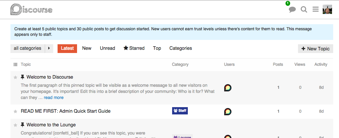
Task: Open the search magnifier icon
Action: [x=304, y=10]
